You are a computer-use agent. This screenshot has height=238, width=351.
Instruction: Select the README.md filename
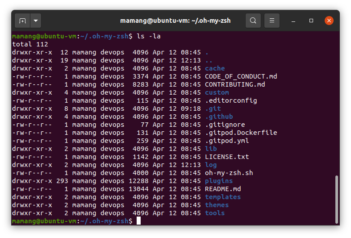(223, 189)
